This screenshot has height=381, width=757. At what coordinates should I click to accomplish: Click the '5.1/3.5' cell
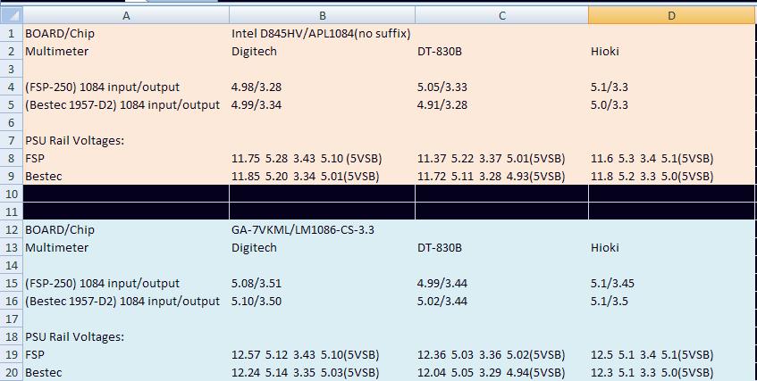pyautogui.click(x=672, y=301)
